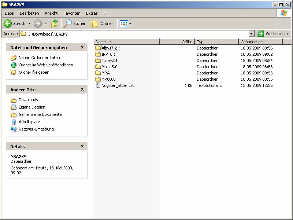Open Eigene Dateien link

[x=32, y=107]
